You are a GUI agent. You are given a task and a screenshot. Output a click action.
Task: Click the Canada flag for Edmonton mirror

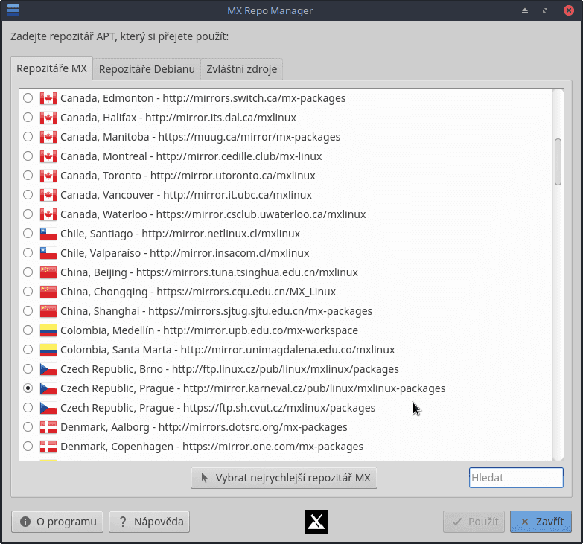(x=48, y=98)
